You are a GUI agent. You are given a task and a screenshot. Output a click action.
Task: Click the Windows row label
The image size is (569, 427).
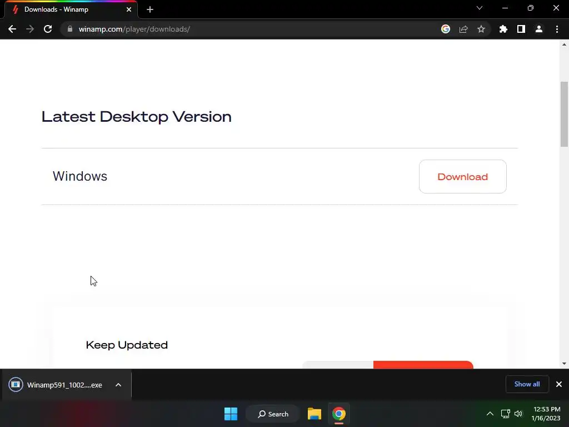(x=80, y=176)
